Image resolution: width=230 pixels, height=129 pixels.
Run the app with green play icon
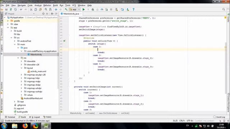tap(84, 10)
